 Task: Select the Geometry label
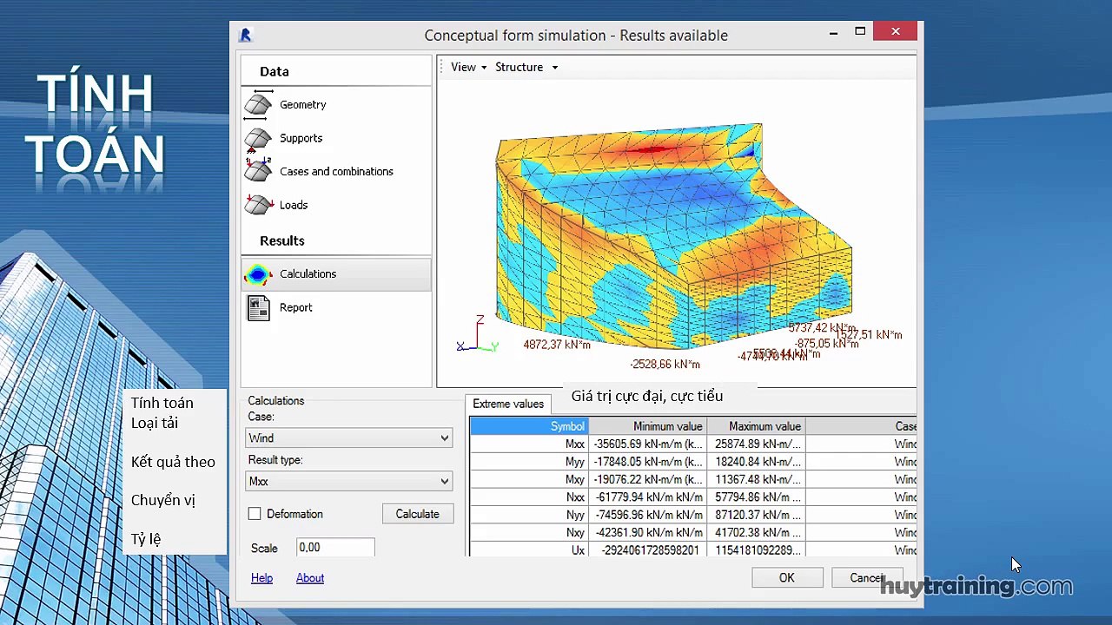coord(302,104)
